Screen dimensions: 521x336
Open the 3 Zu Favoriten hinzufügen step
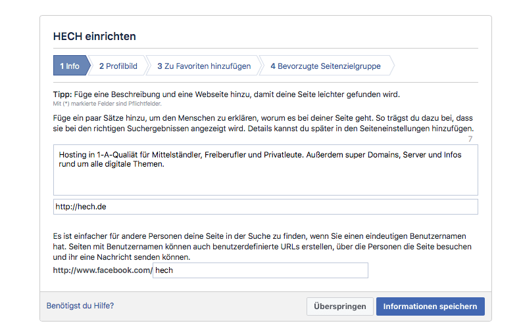pyautogui.click(x=204, y=66)
